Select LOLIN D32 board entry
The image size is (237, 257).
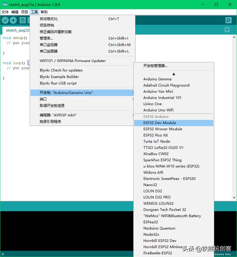174,191
